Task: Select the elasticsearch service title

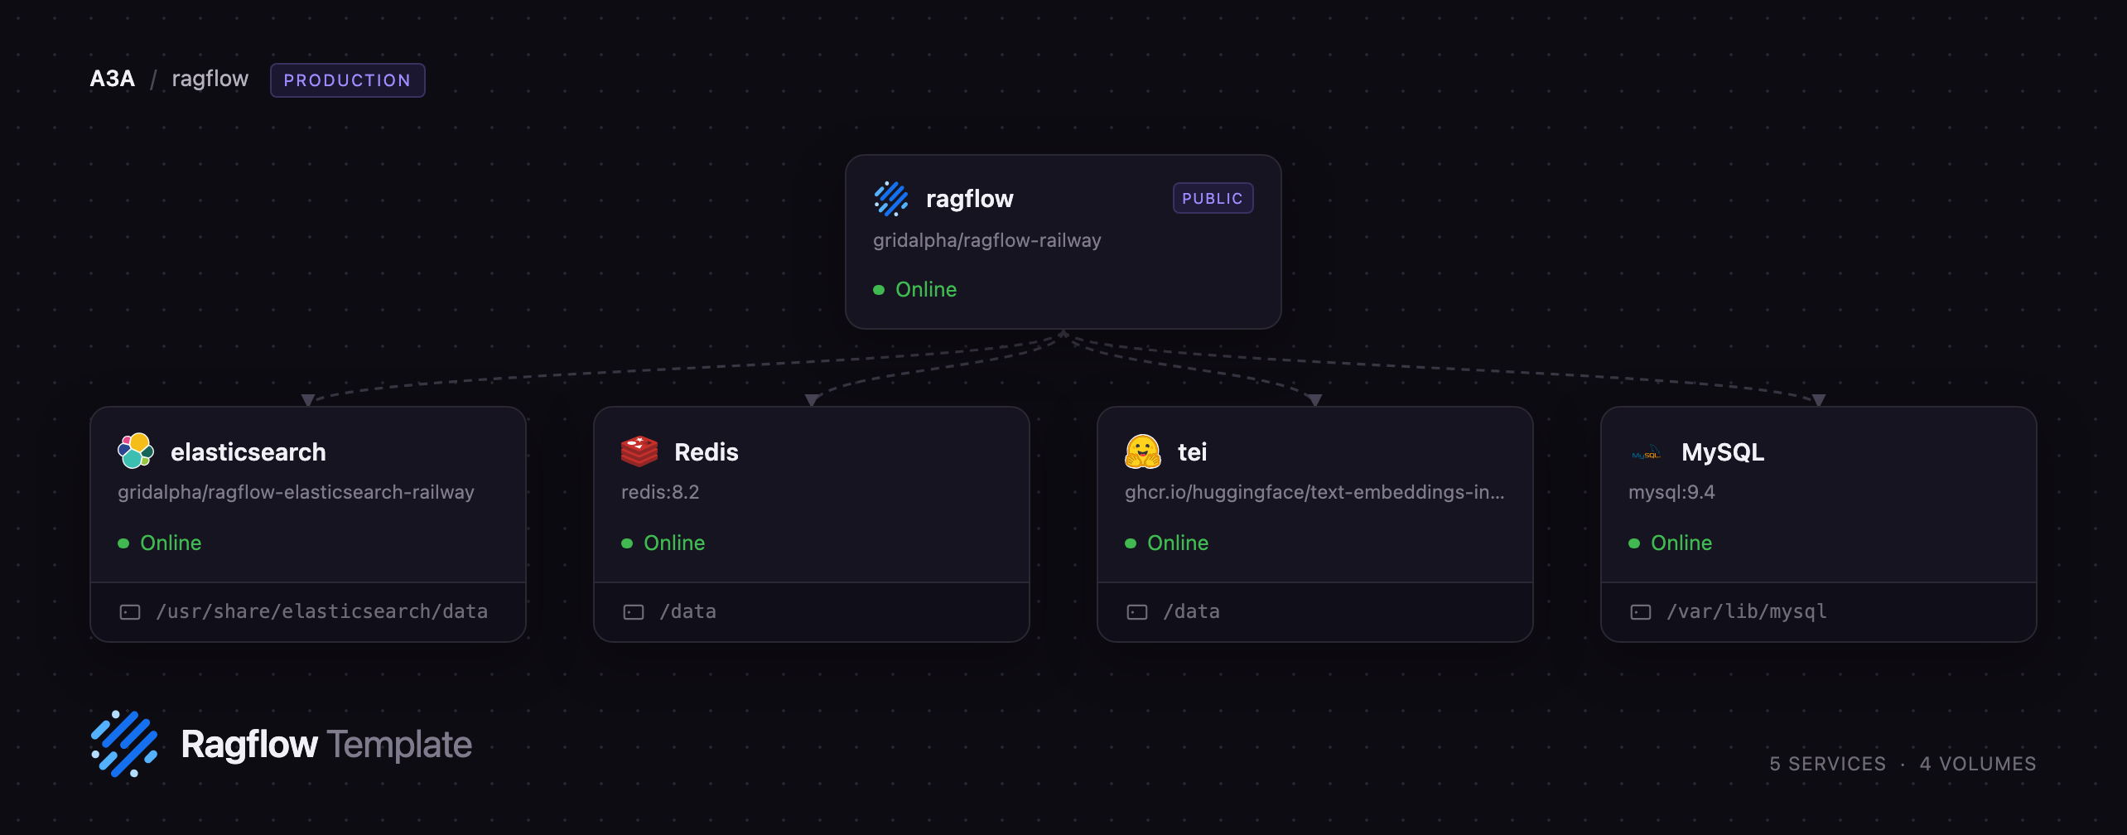Action: (248, 452)
